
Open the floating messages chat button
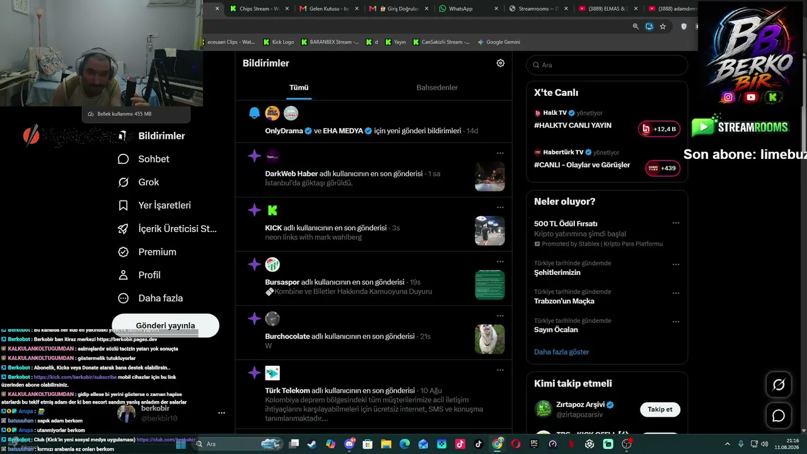(779, 416)
